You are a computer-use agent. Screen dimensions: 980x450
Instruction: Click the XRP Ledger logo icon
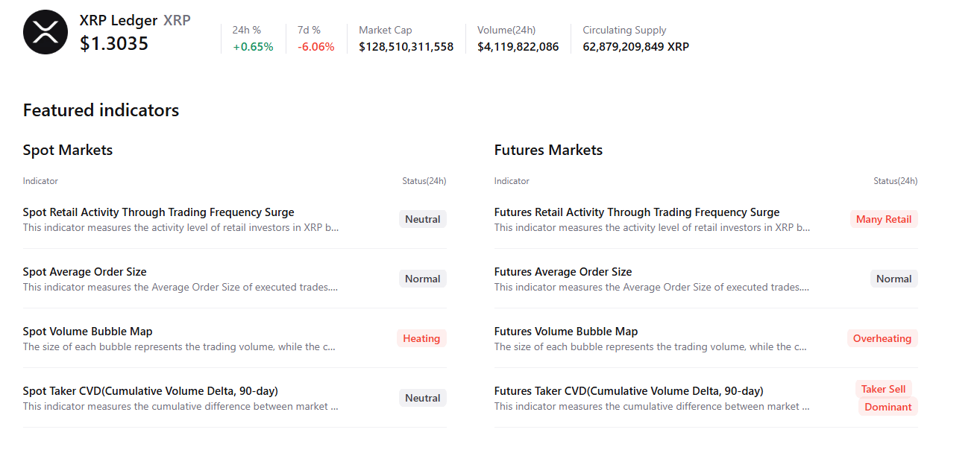pyautogui.click(x=45, y=32)
